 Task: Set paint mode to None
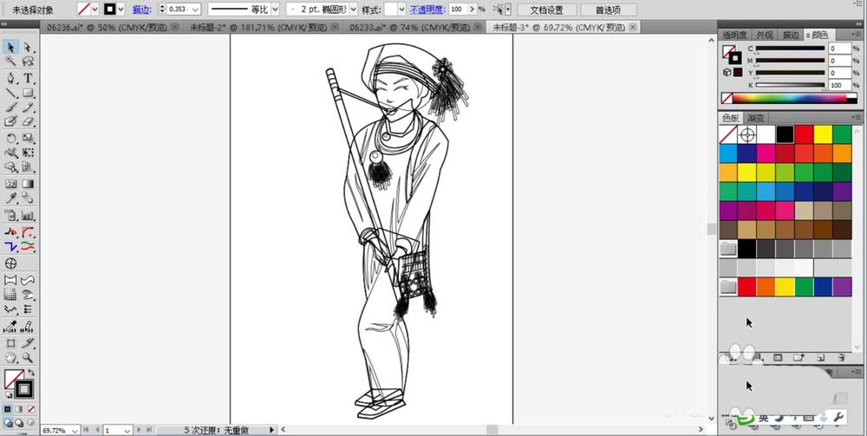tap(31, 409)
